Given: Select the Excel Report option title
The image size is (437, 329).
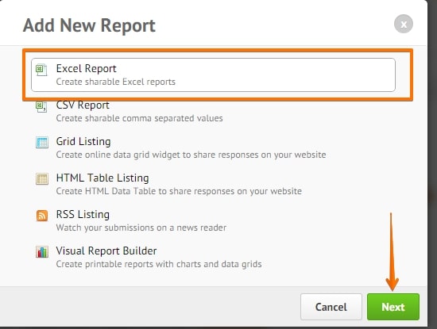Looking at the screenshot, I should [86, 68].
